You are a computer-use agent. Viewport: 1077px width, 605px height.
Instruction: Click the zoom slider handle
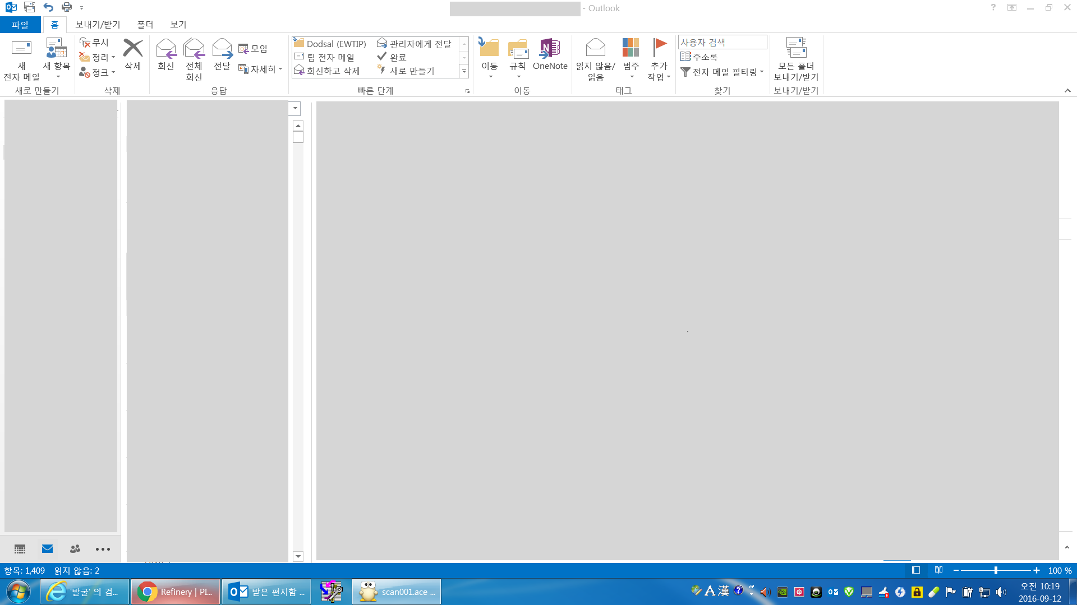click(x=996, y=570)
